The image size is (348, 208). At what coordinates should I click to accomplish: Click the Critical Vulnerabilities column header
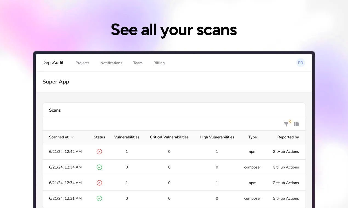(x=169, y=137)
